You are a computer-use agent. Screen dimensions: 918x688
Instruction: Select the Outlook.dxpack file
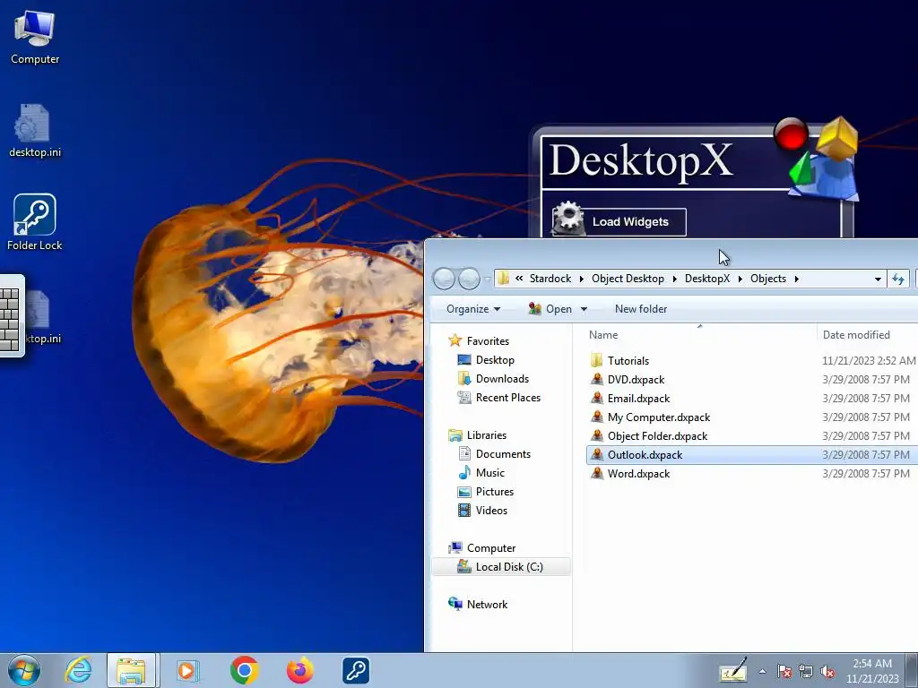point(752,454)
